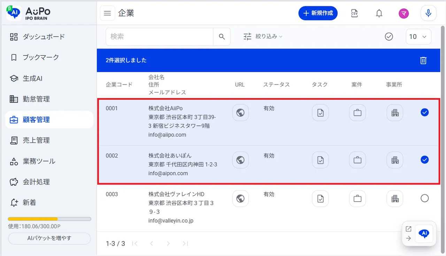
Task: Click the next page arrow in pagination
Action: (168, 243)
